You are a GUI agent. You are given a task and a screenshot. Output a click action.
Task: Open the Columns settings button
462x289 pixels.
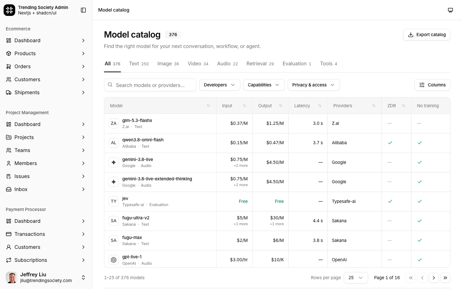pos(432,85)
